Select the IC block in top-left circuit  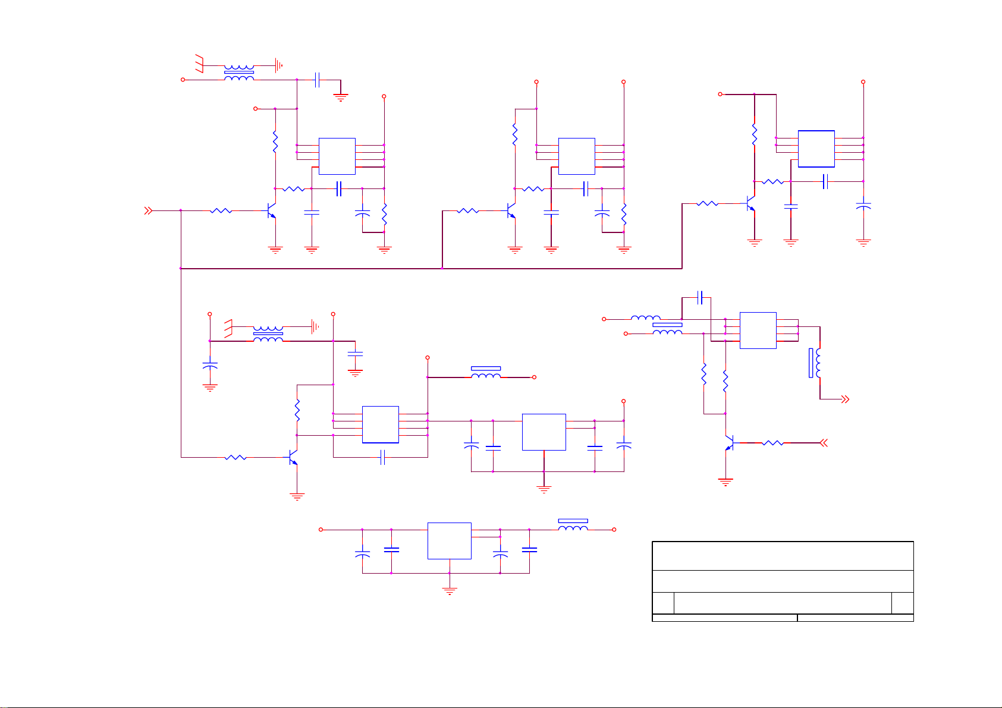tap(337, 156)
